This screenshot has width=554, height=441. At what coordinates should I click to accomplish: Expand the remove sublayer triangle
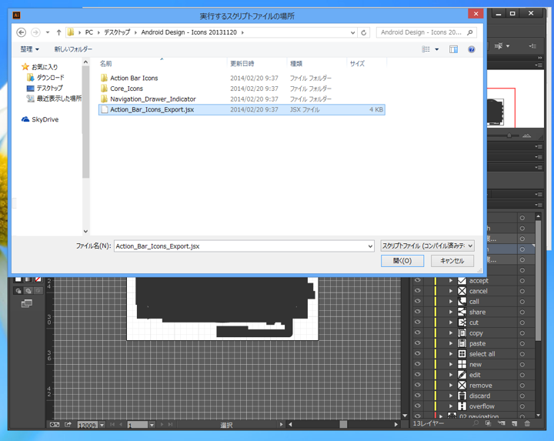pos(451,385)
